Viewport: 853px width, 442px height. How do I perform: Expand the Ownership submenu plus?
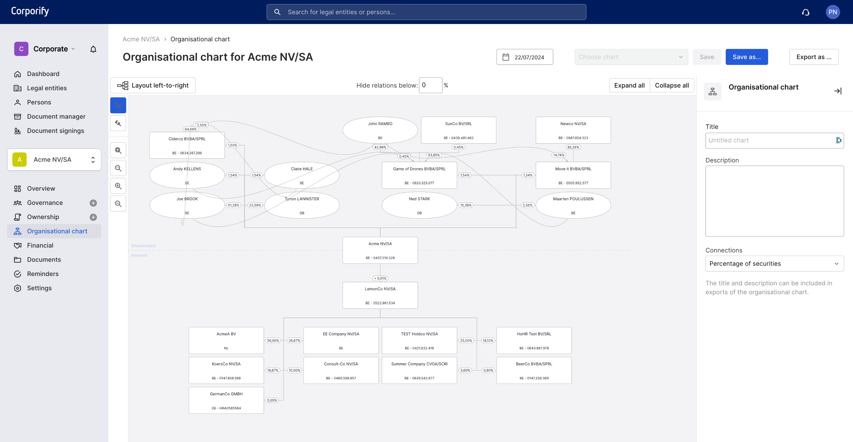tap(93, 217)
